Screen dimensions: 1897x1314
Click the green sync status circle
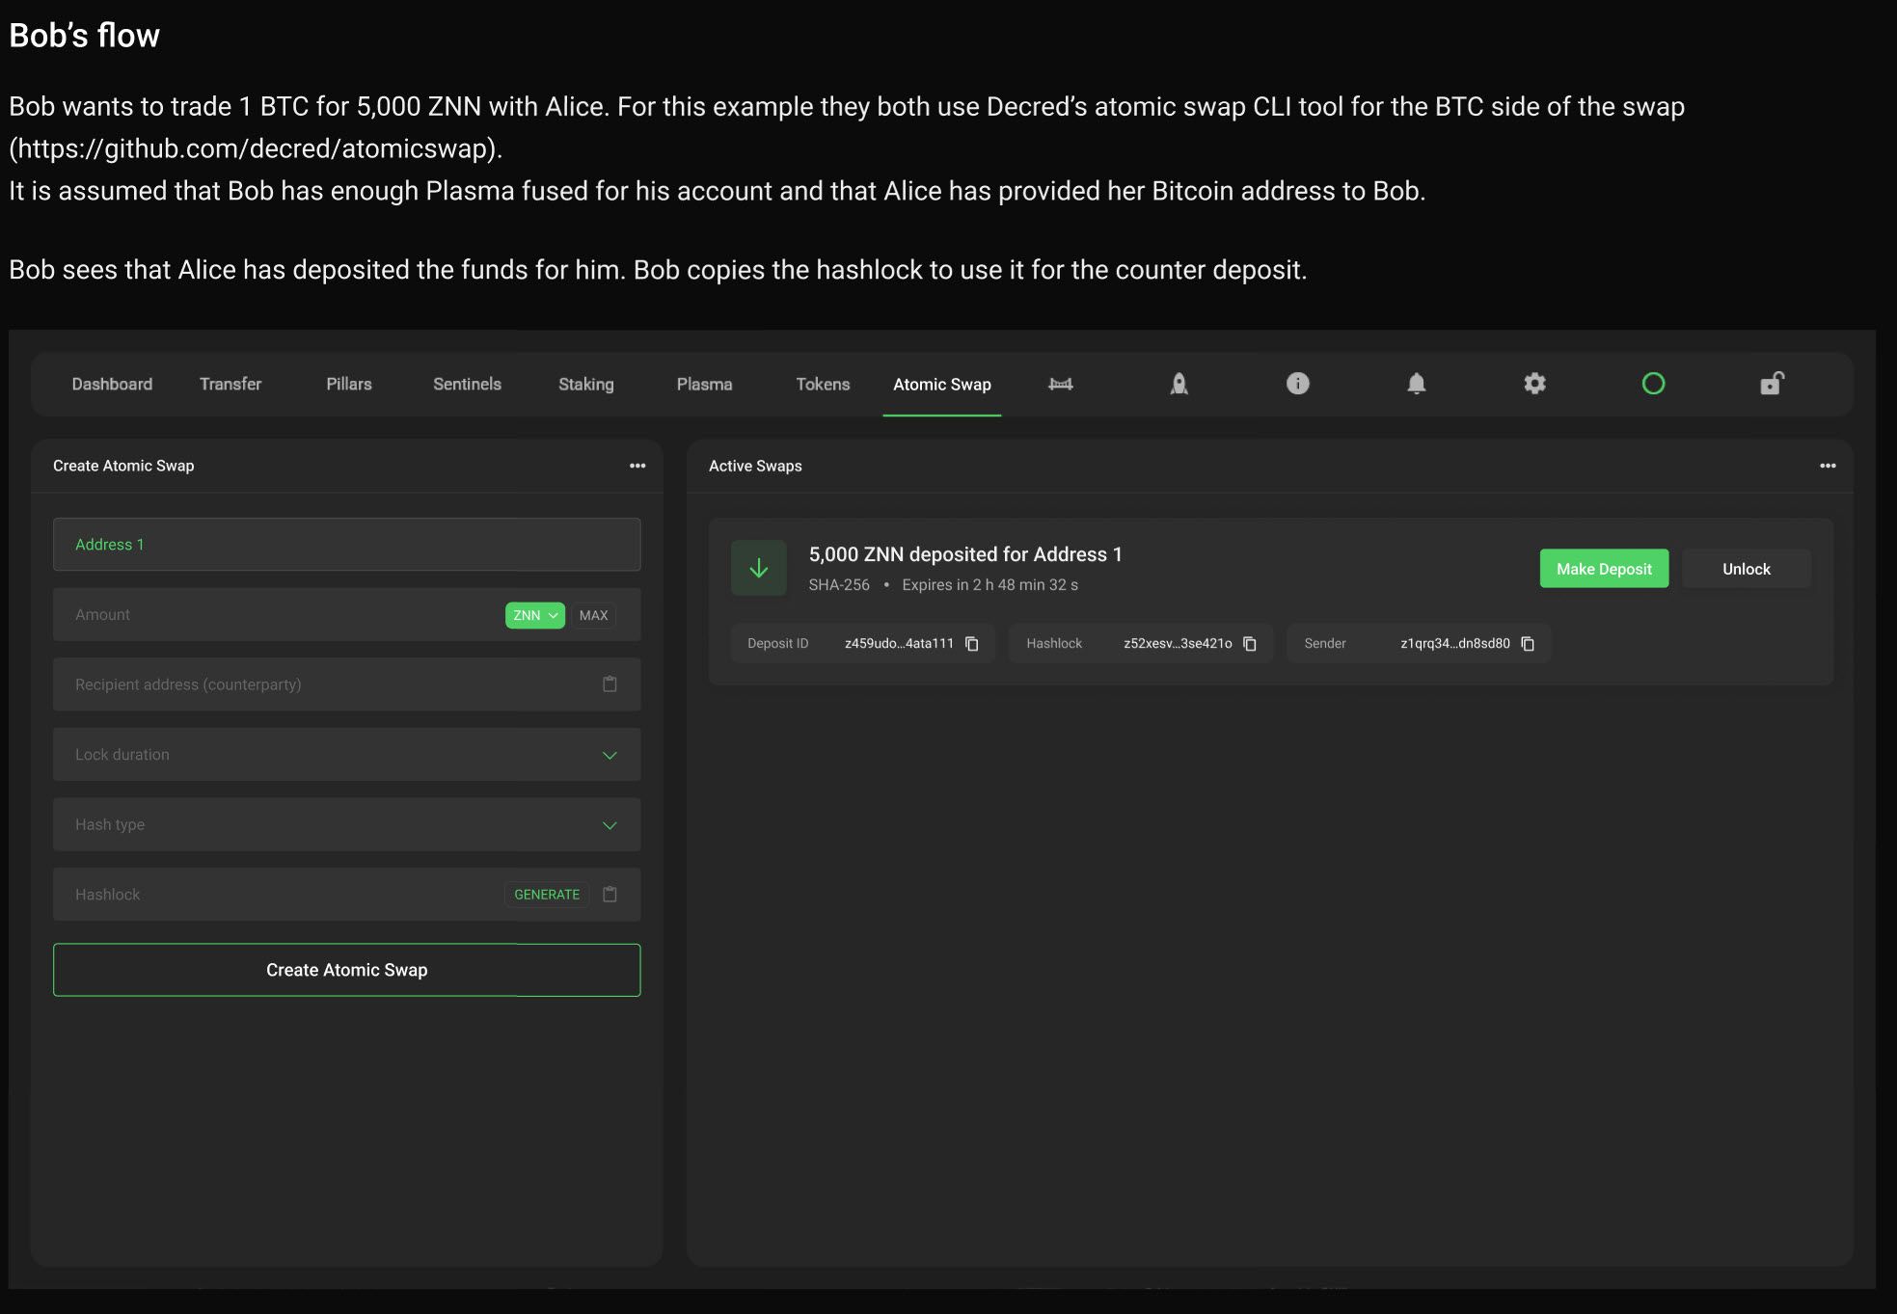coord(1653,384)
